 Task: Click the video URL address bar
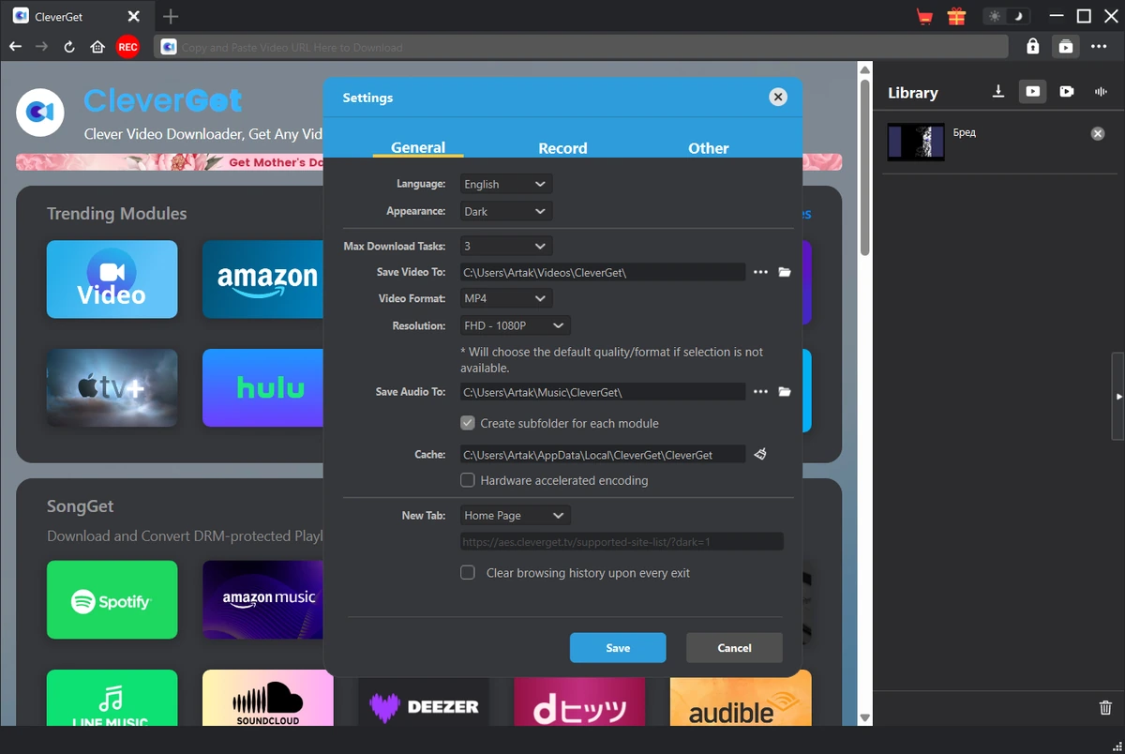pos(581,47)
